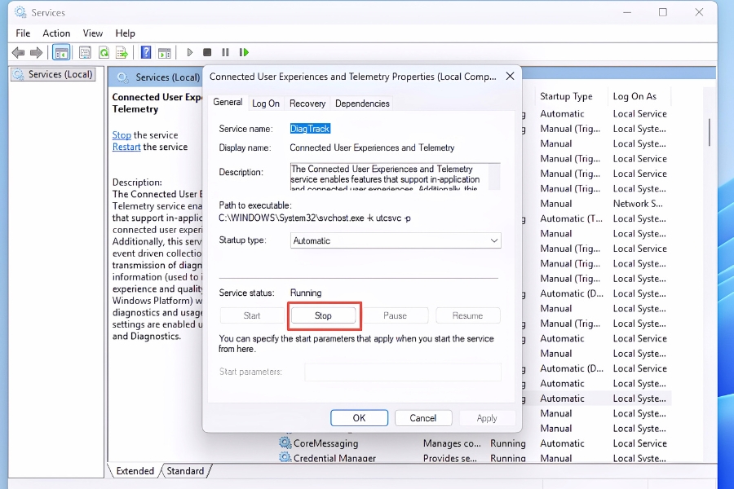Click the greyed-out Start button
734x489 pixels.
pyautogui.click(x=252, y=316)
